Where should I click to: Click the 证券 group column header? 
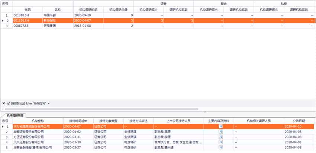pyautogui.click(x=164, y=4)
